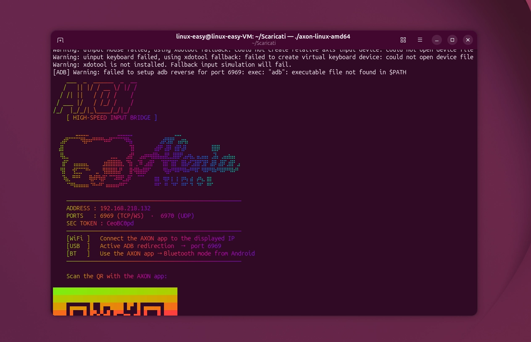
Task: Open the terminal tab overview grid
Action: [x=403, y=40]
